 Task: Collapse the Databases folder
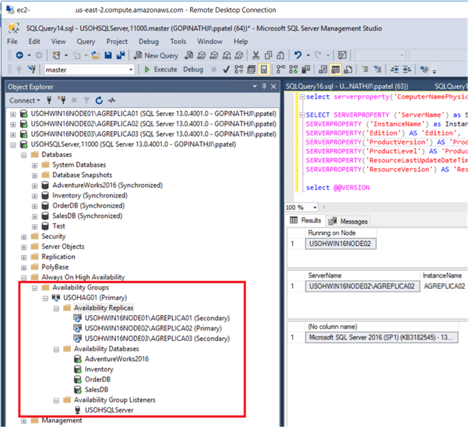[x=24, y=155]
